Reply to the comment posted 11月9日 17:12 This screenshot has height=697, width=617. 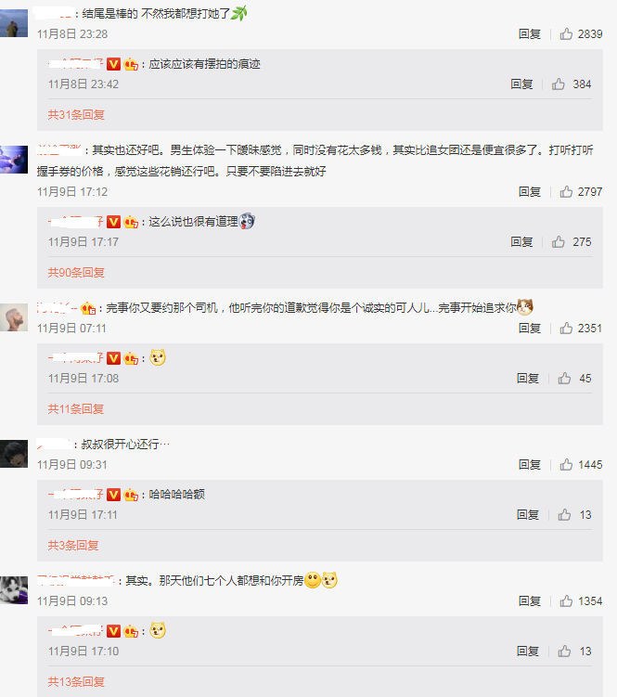530,191
